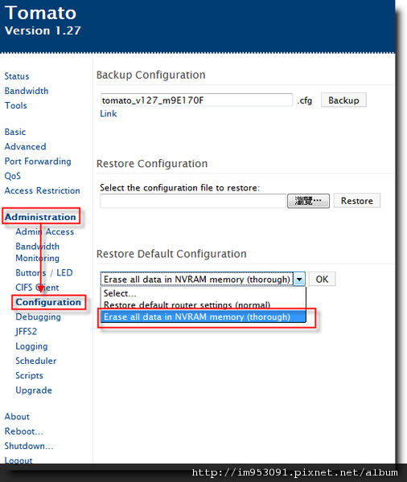
Task: Focus the restore configuration file path field
Action: [x=193, y=201]
